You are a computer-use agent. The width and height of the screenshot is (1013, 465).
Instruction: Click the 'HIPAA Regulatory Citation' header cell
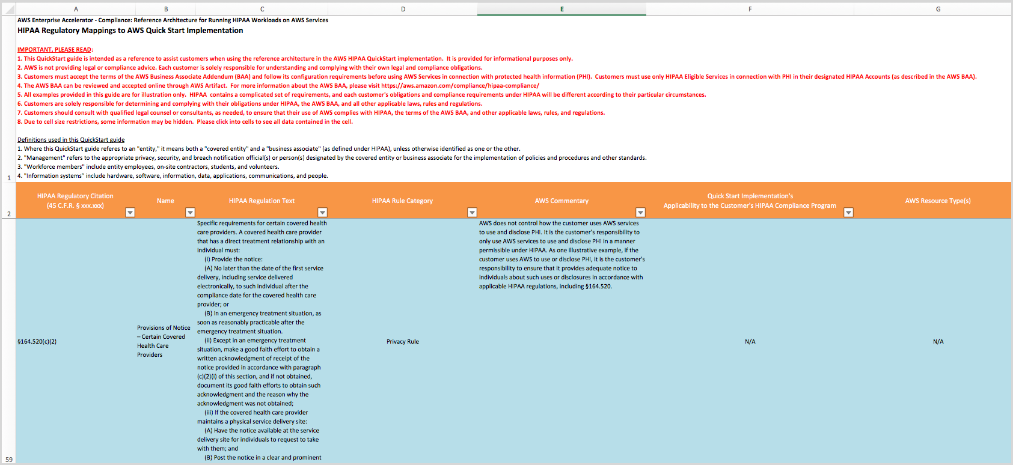pyautogui.click(x=76, y=201)
